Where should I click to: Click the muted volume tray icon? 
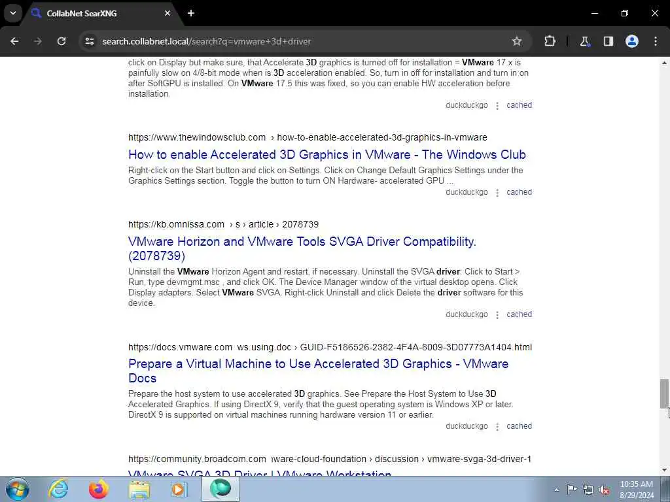(604, 490)
